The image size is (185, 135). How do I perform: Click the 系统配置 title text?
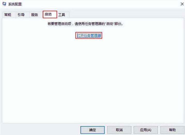coord(15,4)
